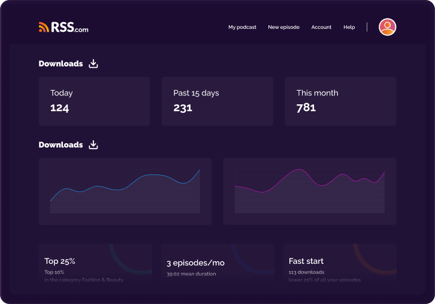The image size is (435, 304).
Task: Open the Help menu item
Action: 349,27
